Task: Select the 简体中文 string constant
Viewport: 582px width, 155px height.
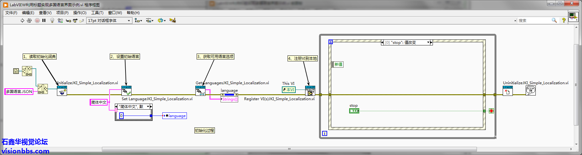Action: [x=99, y=102]
